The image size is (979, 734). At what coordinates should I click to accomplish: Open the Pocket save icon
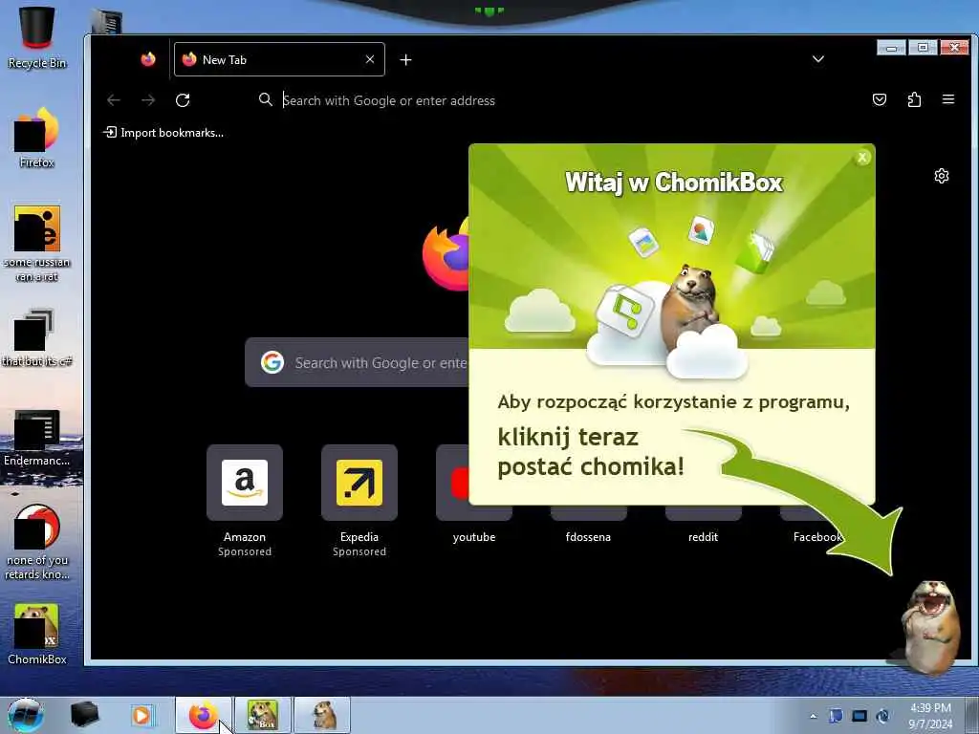(x=880, y=99)
